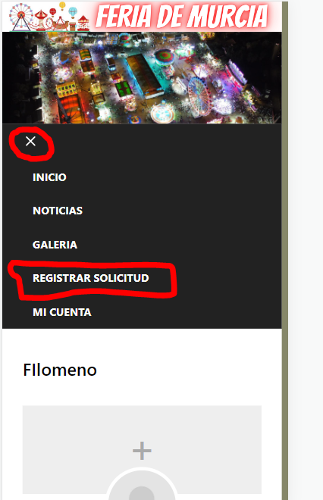This screenshot has height=500, width=323.
Task: Click the blue hot air balloon graphic
Action: [73, 13]
